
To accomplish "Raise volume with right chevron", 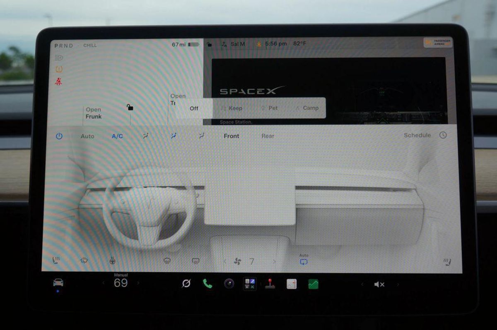I will click(398, 284).
